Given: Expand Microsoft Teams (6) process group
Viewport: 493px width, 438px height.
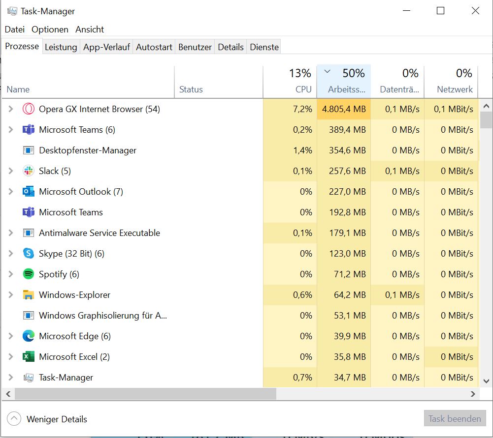Looking at the screenshot, I should (x=11, y=130).
